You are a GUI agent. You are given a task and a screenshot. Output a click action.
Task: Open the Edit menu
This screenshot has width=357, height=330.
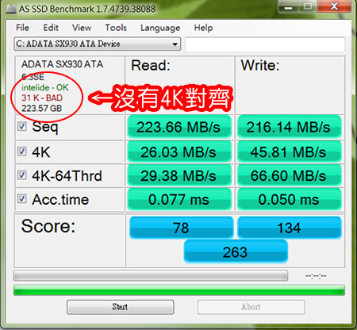[51, 28]
